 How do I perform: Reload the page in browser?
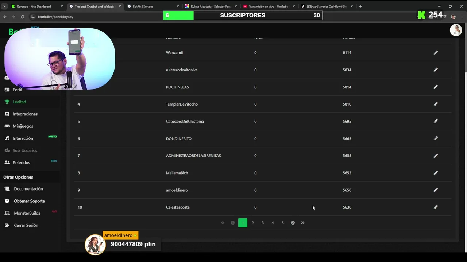[22, 17]
